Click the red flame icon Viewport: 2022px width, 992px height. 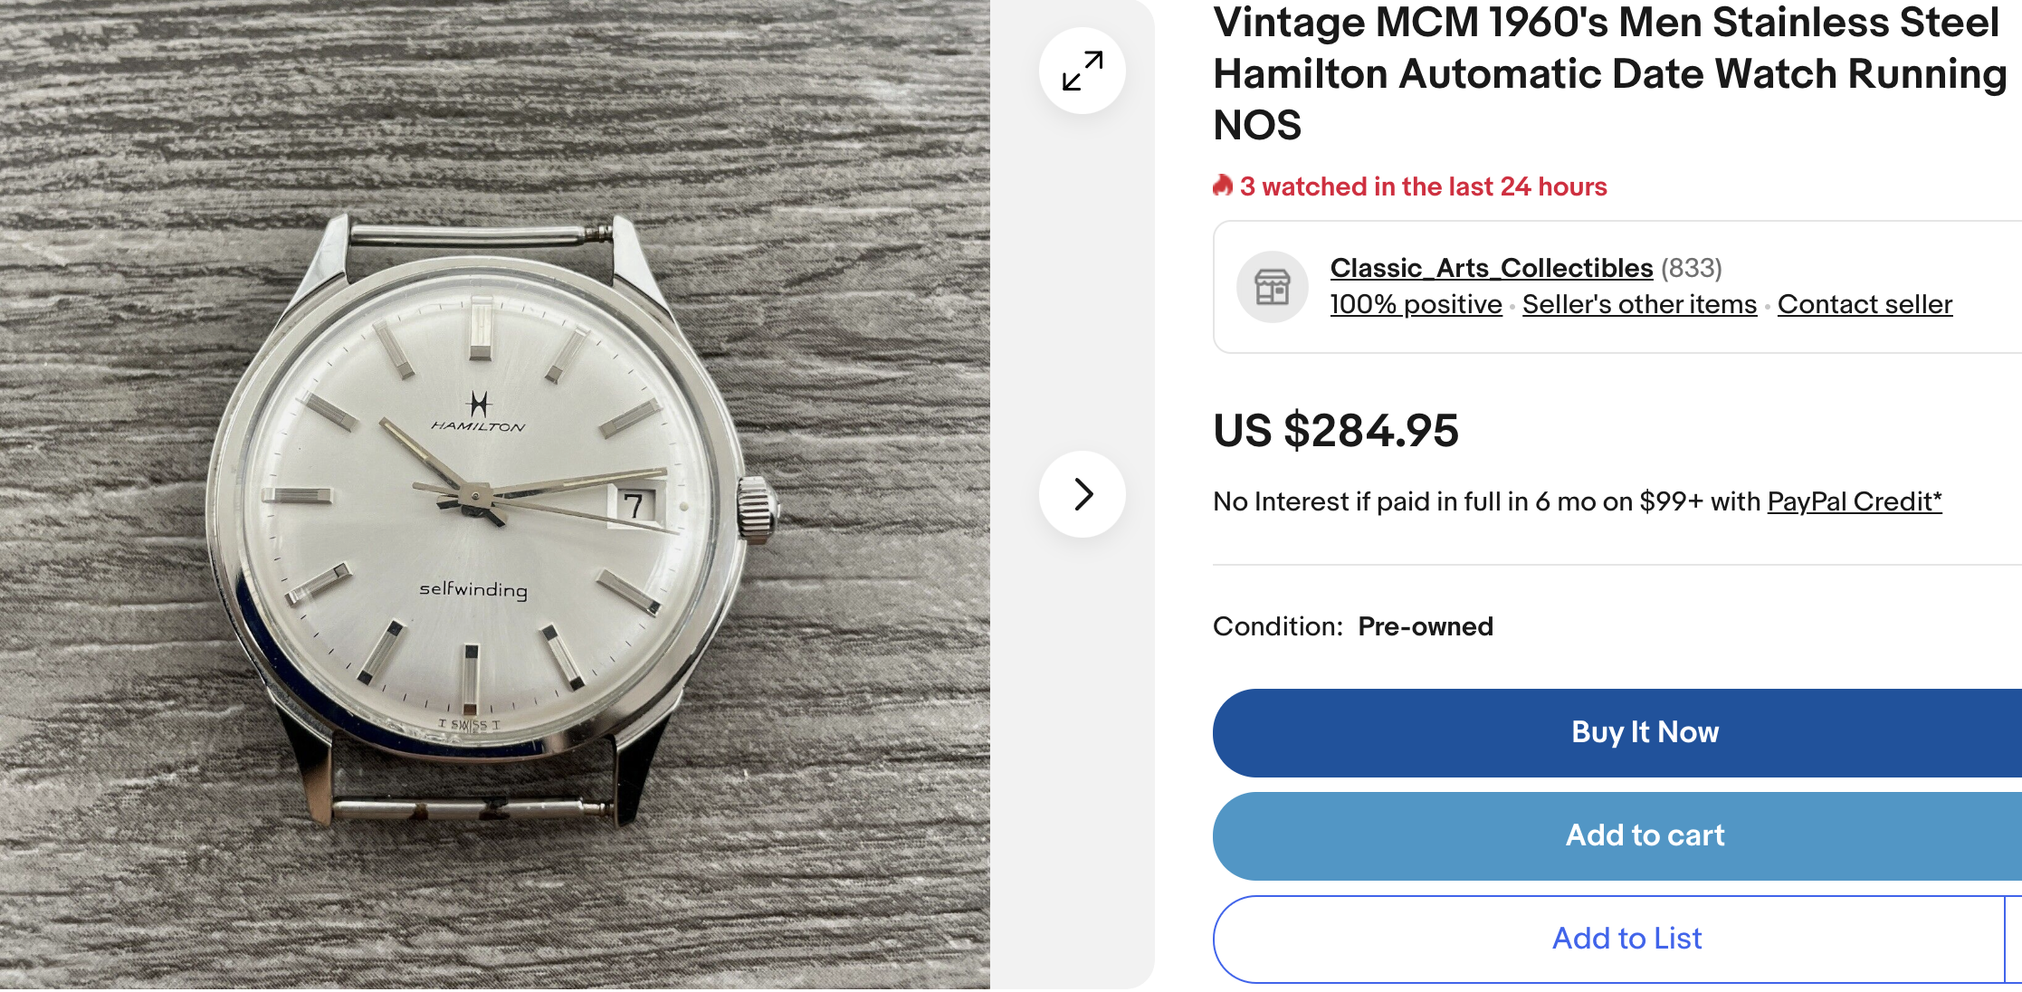point(1223,186)
